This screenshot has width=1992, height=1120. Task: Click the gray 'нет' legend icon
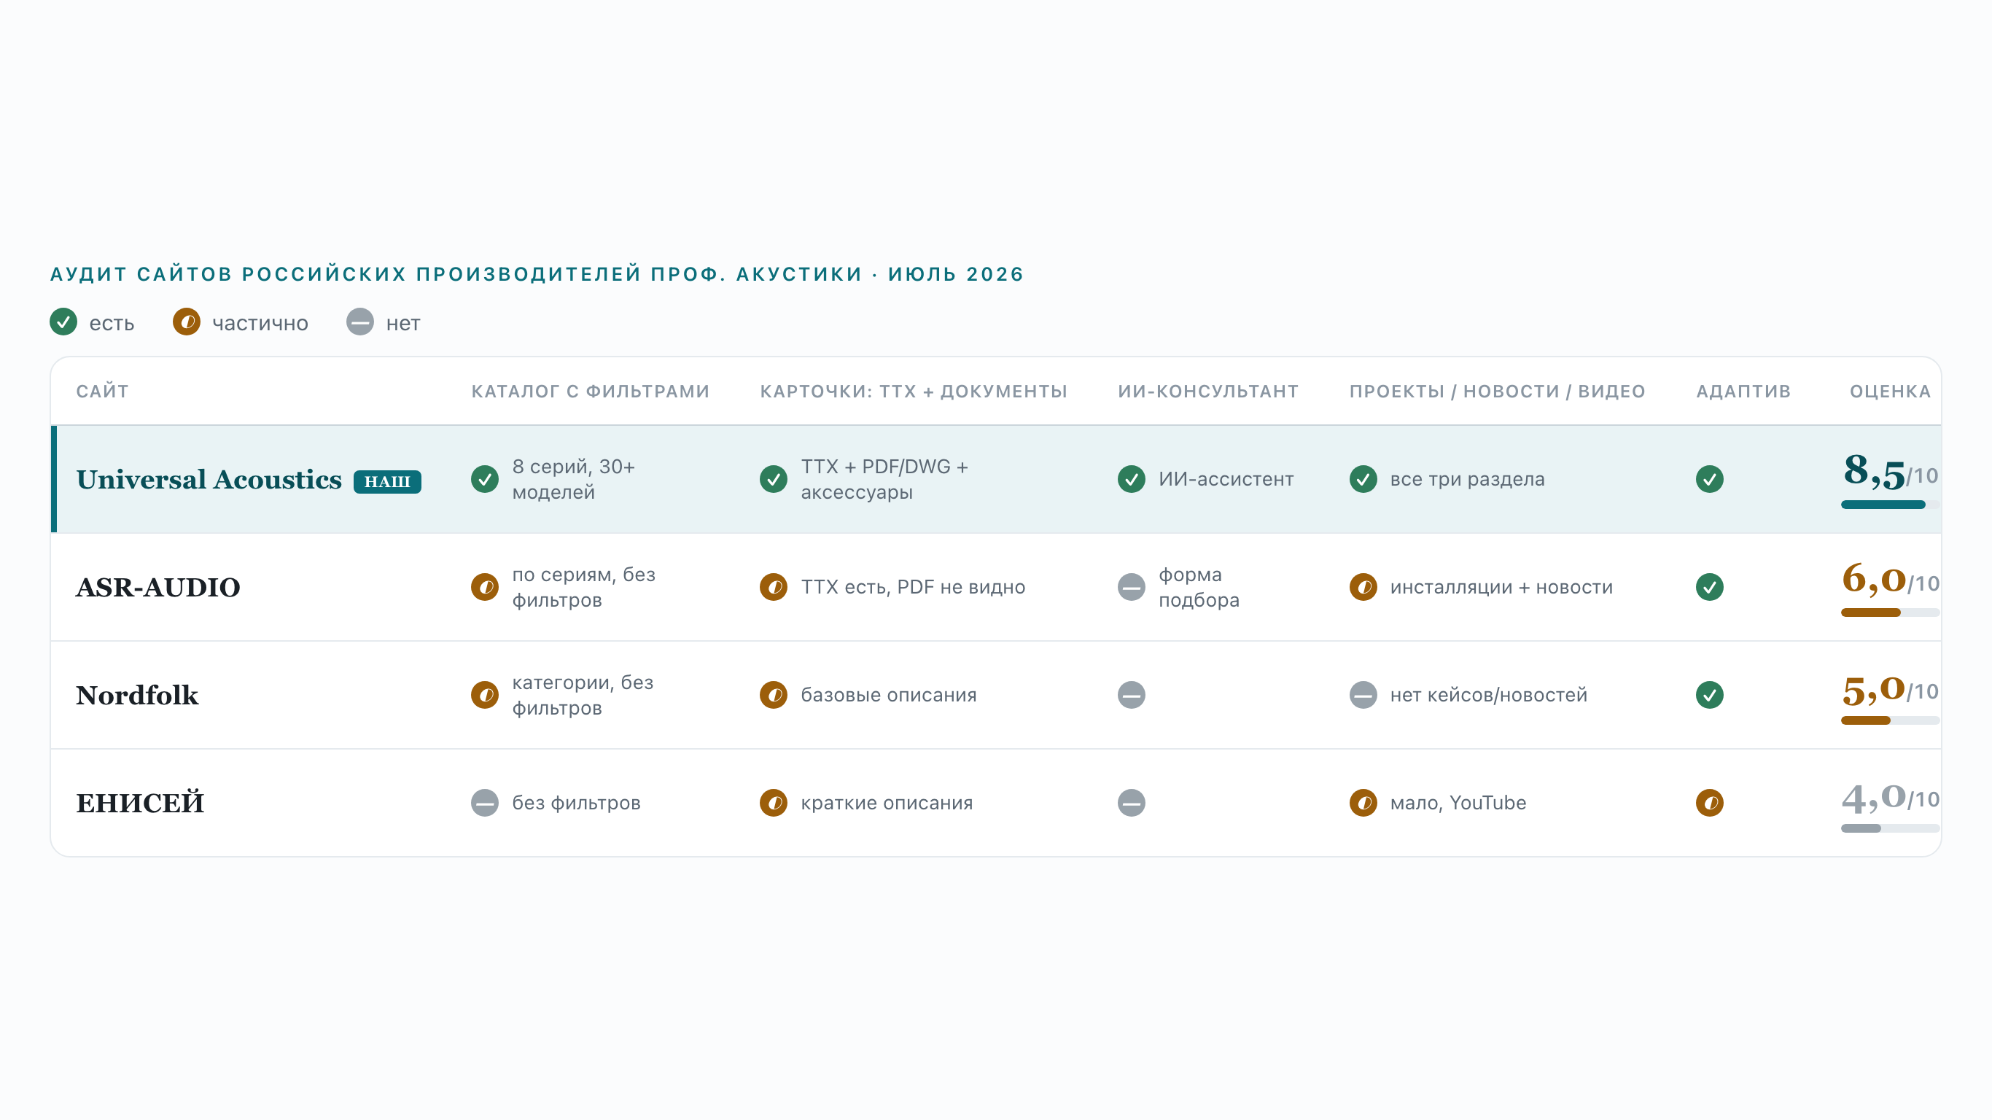360,322
